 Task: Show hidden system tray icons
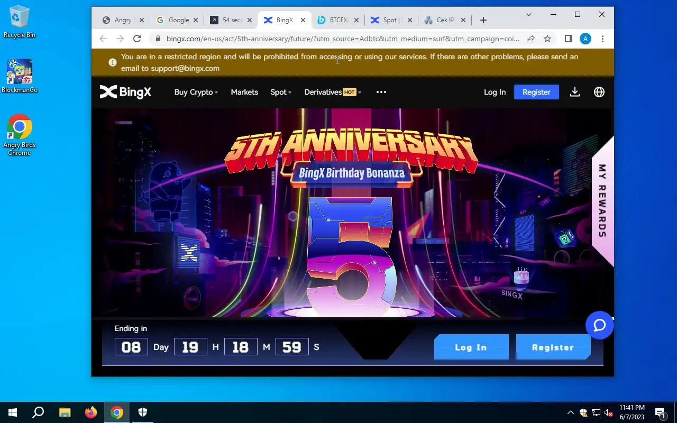570,412
